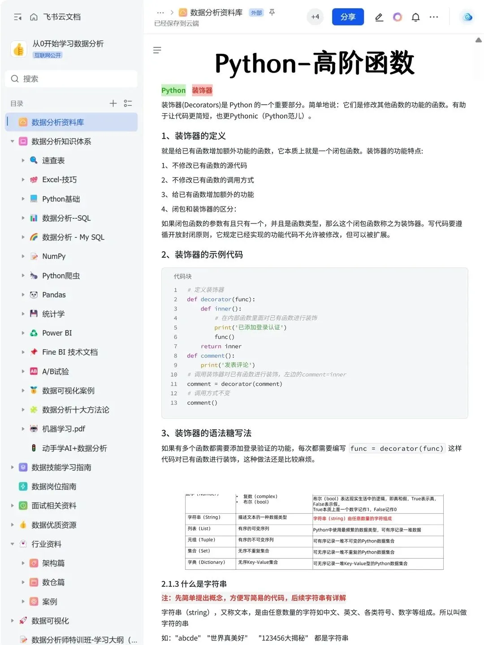
Task: Expand the 数据技能学习指南 node
Action: 13,467
